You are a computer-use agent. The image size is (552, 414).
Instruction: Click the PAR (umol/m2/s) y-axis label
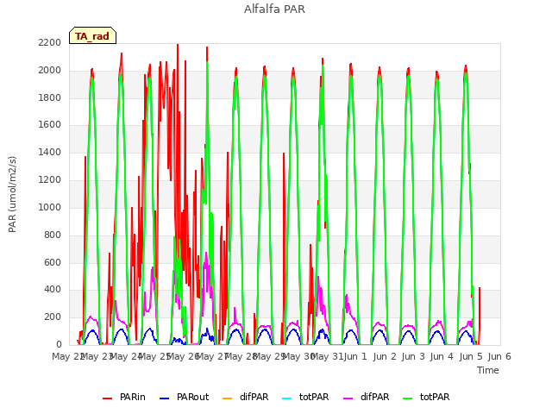pyautogui.click(x=12, y=194)
